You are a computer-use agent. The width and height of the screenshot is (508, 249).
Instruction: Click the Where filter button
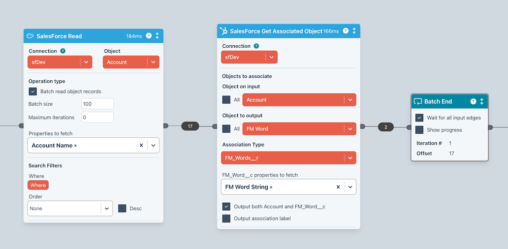(38, 185)
